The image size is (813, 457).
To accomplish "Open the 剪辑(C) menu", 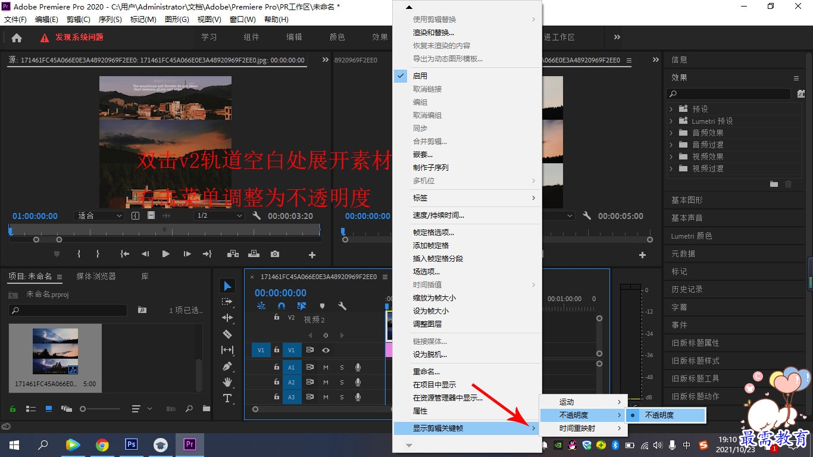I will tap(79, 20).
